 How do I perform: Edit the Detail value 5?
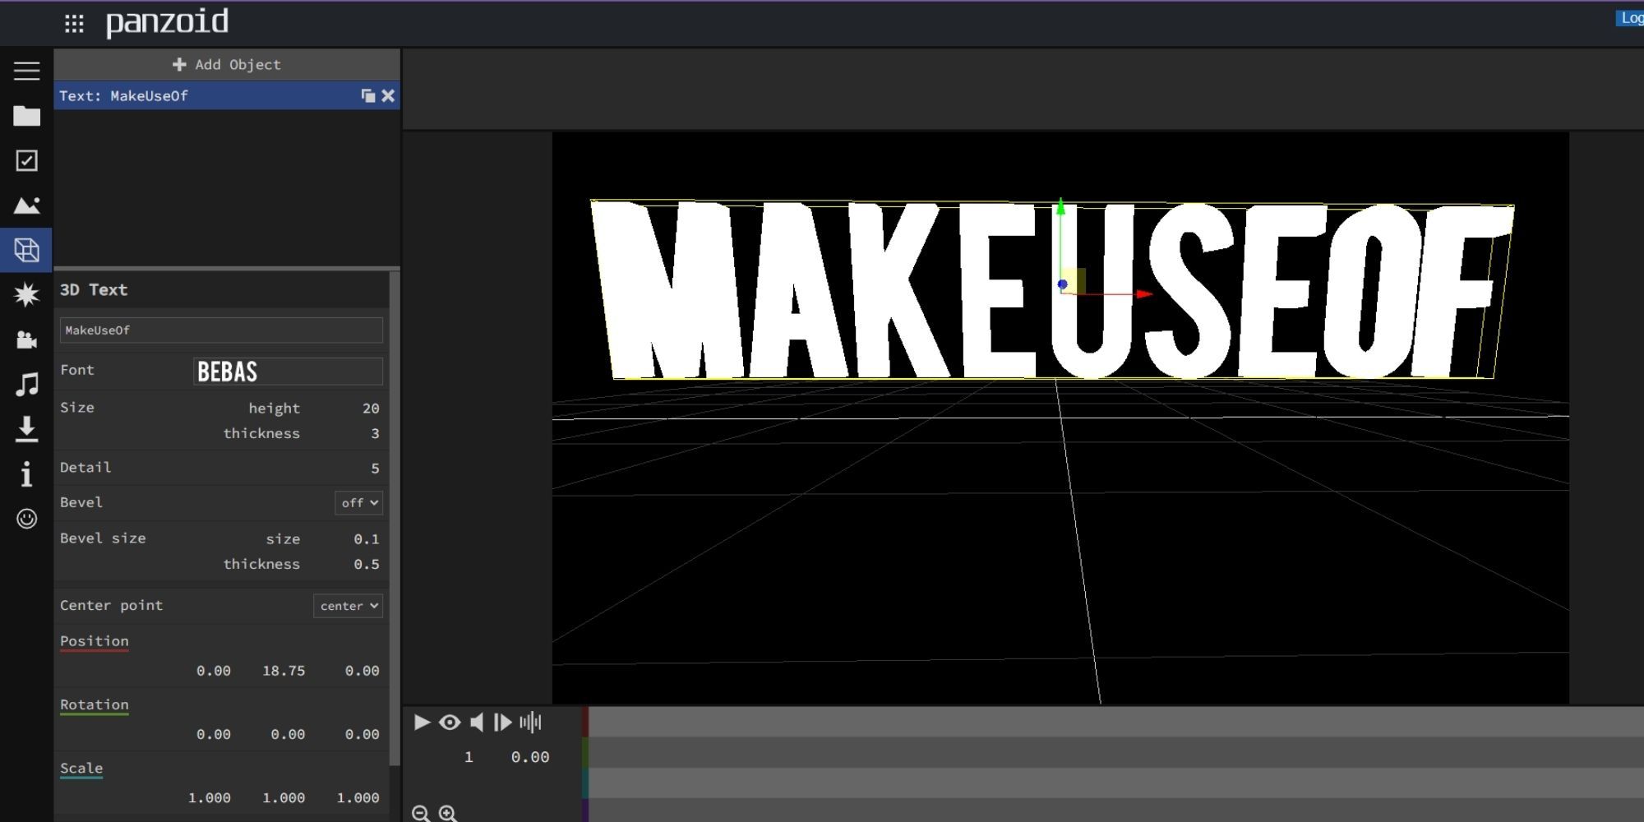[x=375, y=468]
